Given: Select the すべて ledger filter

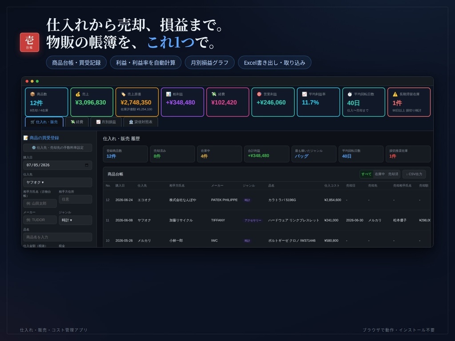Looking at the screenshot, I should click(x=366, y=174).
